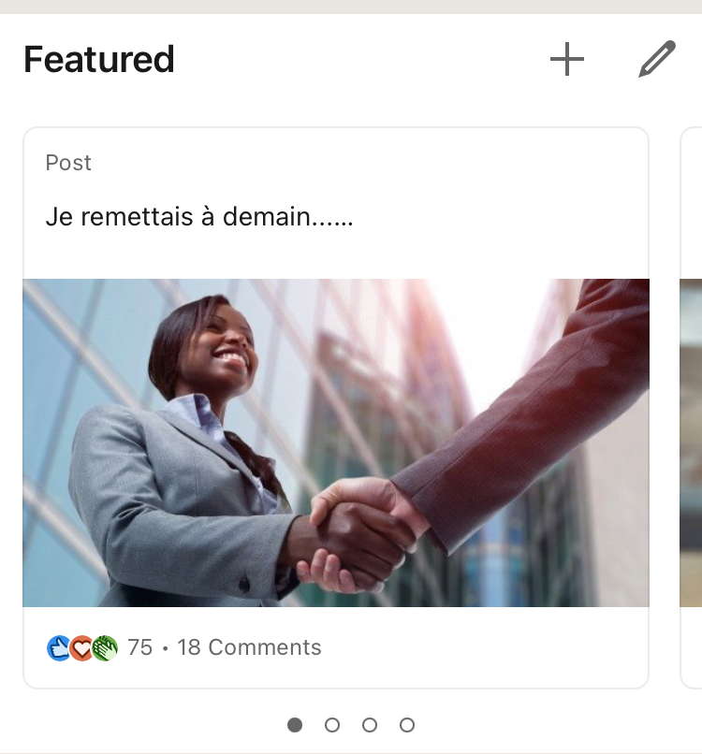This screenshot has width=702, height=754.
Task: Go to the third carousel page dot
Action: point(370,725)
